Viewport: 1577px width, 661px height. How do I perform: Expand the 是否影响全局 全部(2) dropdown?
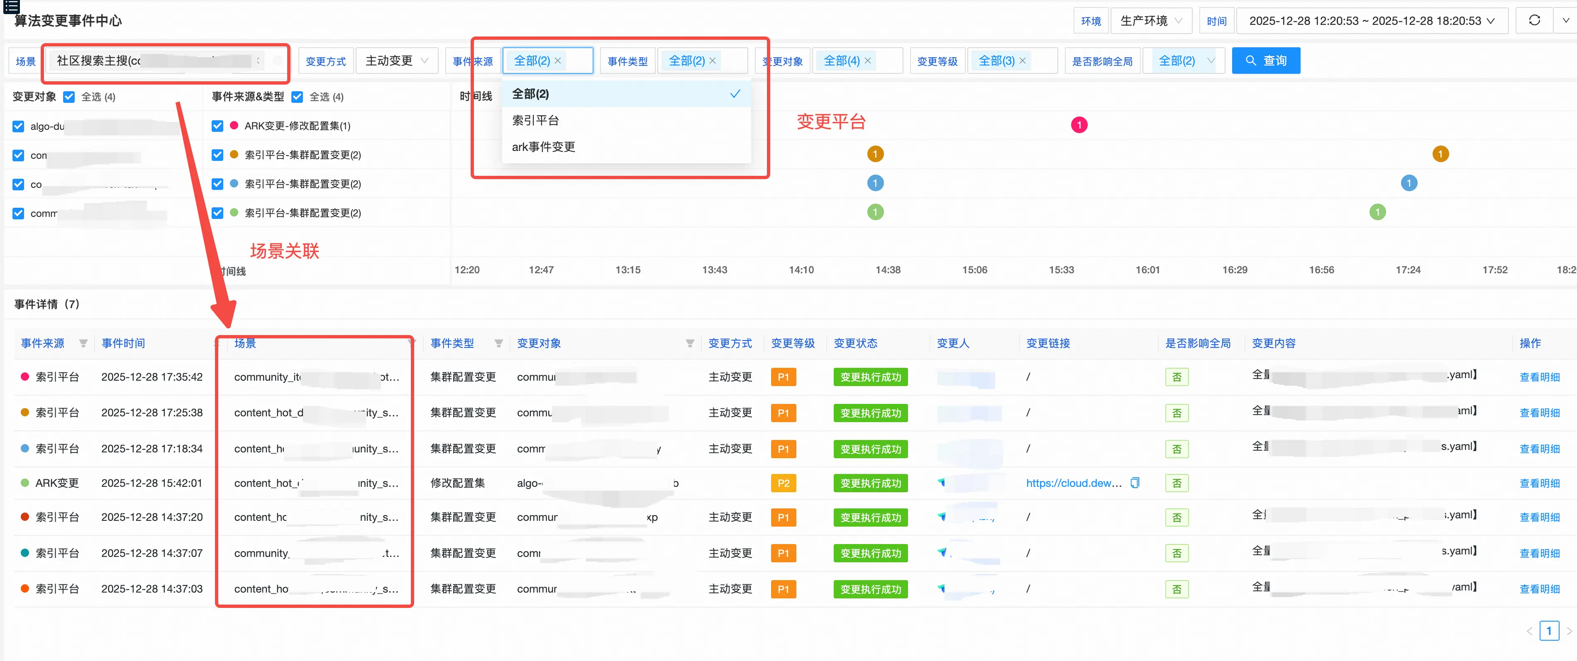pyautogui.click(x=1184, y=61)
